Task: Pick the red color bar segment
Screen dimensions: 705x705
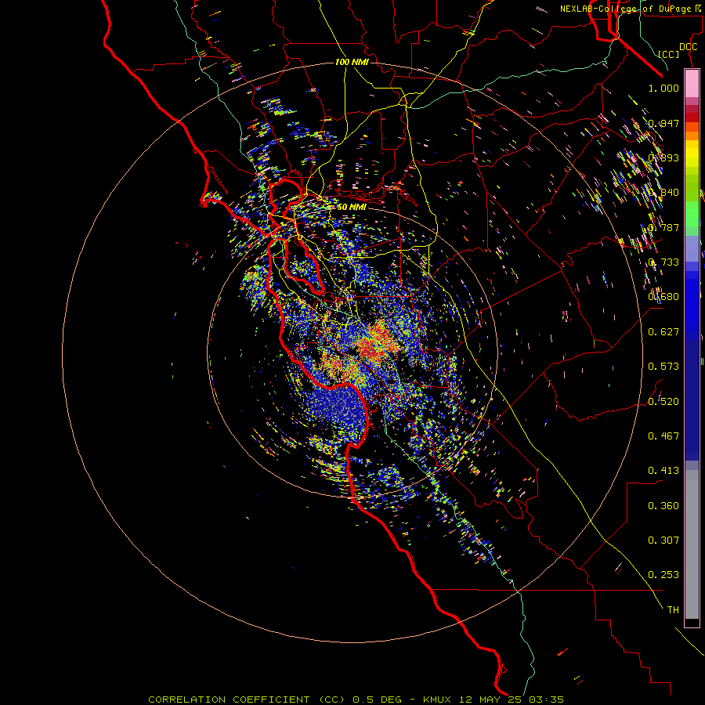Action: click(692, 117)
